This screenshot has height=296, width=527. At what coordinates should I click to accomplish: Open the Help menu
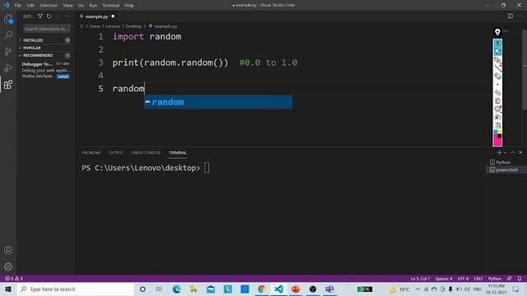[x=129, y=6]
